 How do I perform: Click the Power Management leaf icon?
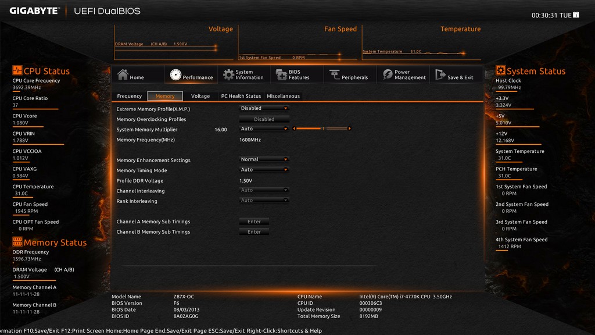pyautogui.click(x=388, y=74)
